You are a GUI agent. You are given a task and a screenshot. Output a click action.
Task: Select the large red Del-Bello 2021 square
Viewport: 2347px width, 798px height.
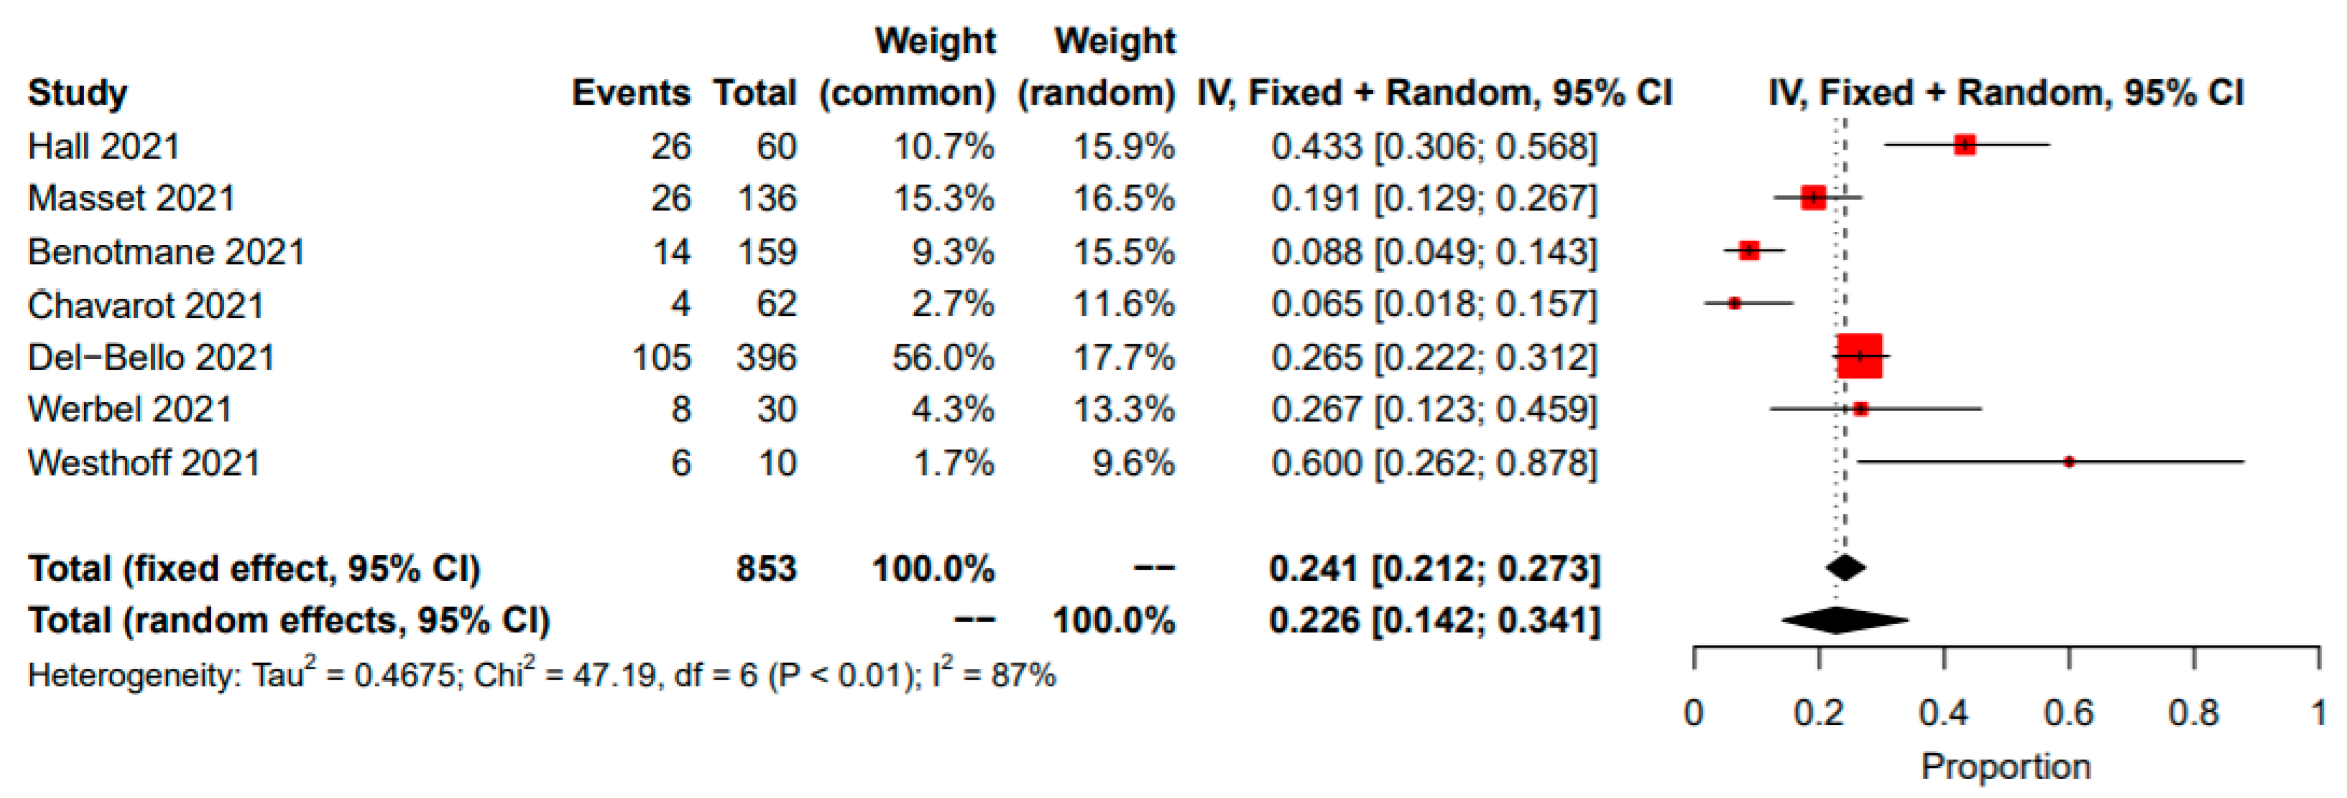[x=1859, y=356]
